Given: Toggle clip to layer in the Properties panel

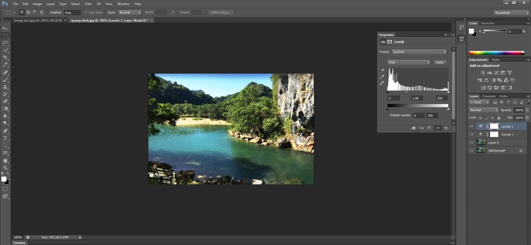Looking at the screenshot, I should click(x=413, y=128).
